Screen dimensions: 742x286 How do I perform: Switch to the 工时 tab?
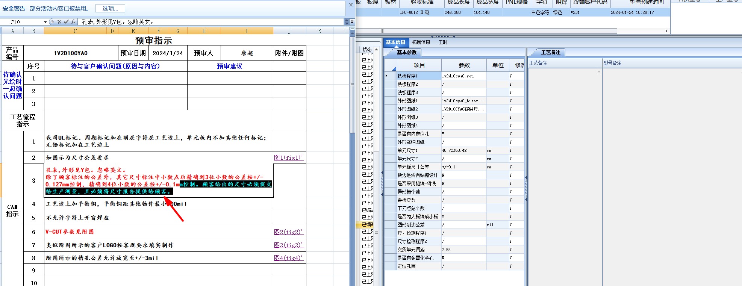click(443, 42)
